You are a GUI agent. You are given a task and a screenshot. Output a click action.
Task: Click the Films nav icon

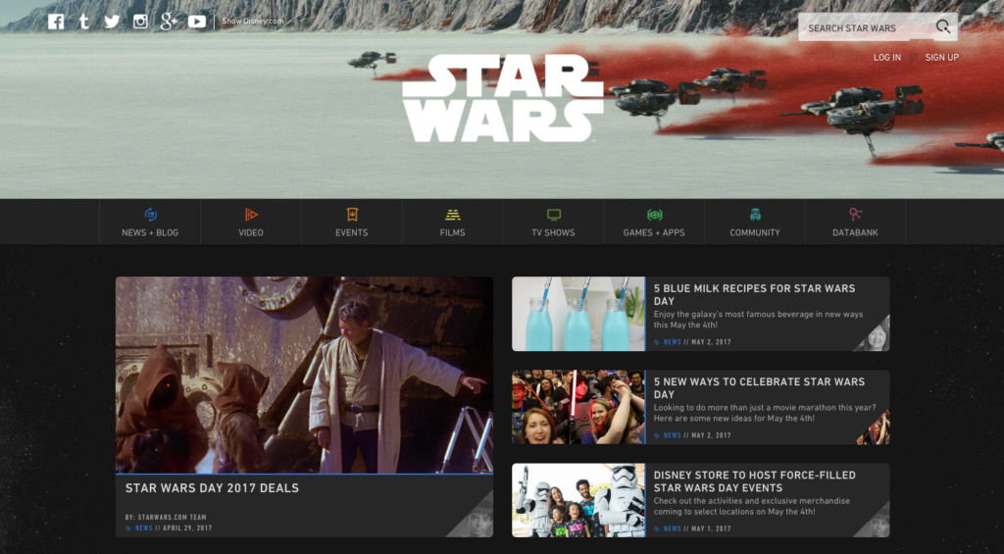(x=453, y=215)
